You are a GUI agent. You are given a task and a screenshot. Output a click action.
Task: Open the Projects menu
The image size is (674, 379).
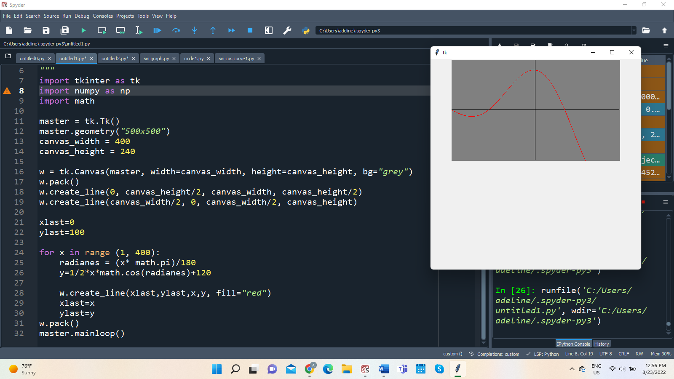[125, 16]
